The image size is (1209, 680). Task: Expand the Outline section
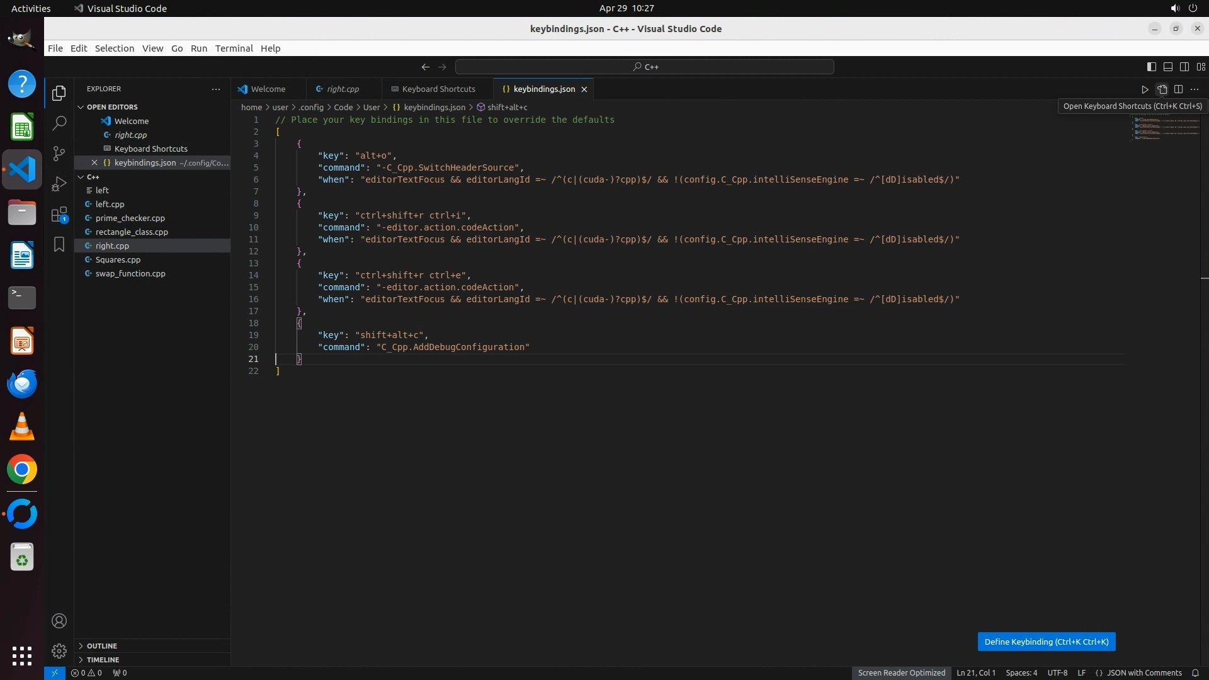(101, 646)
